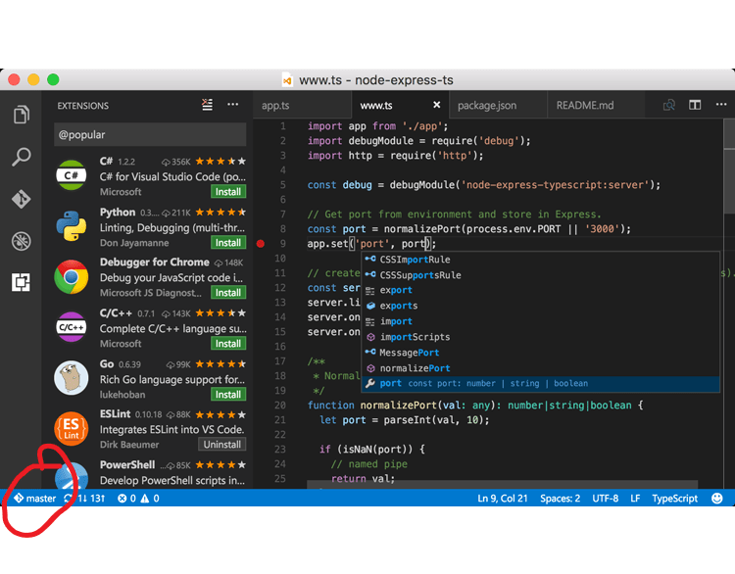Click the @popular extensions search box
Image resolution: width=735 pixels, height=574 pixels.
coord(150,134)
